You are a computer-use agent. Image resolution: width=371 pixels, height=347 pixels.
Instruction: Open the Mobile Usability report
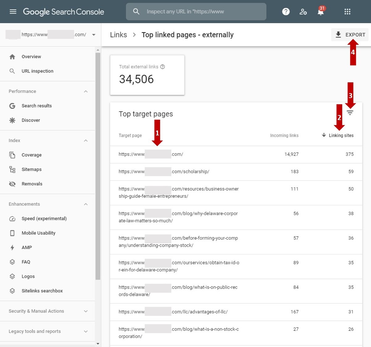coord(38,233)
